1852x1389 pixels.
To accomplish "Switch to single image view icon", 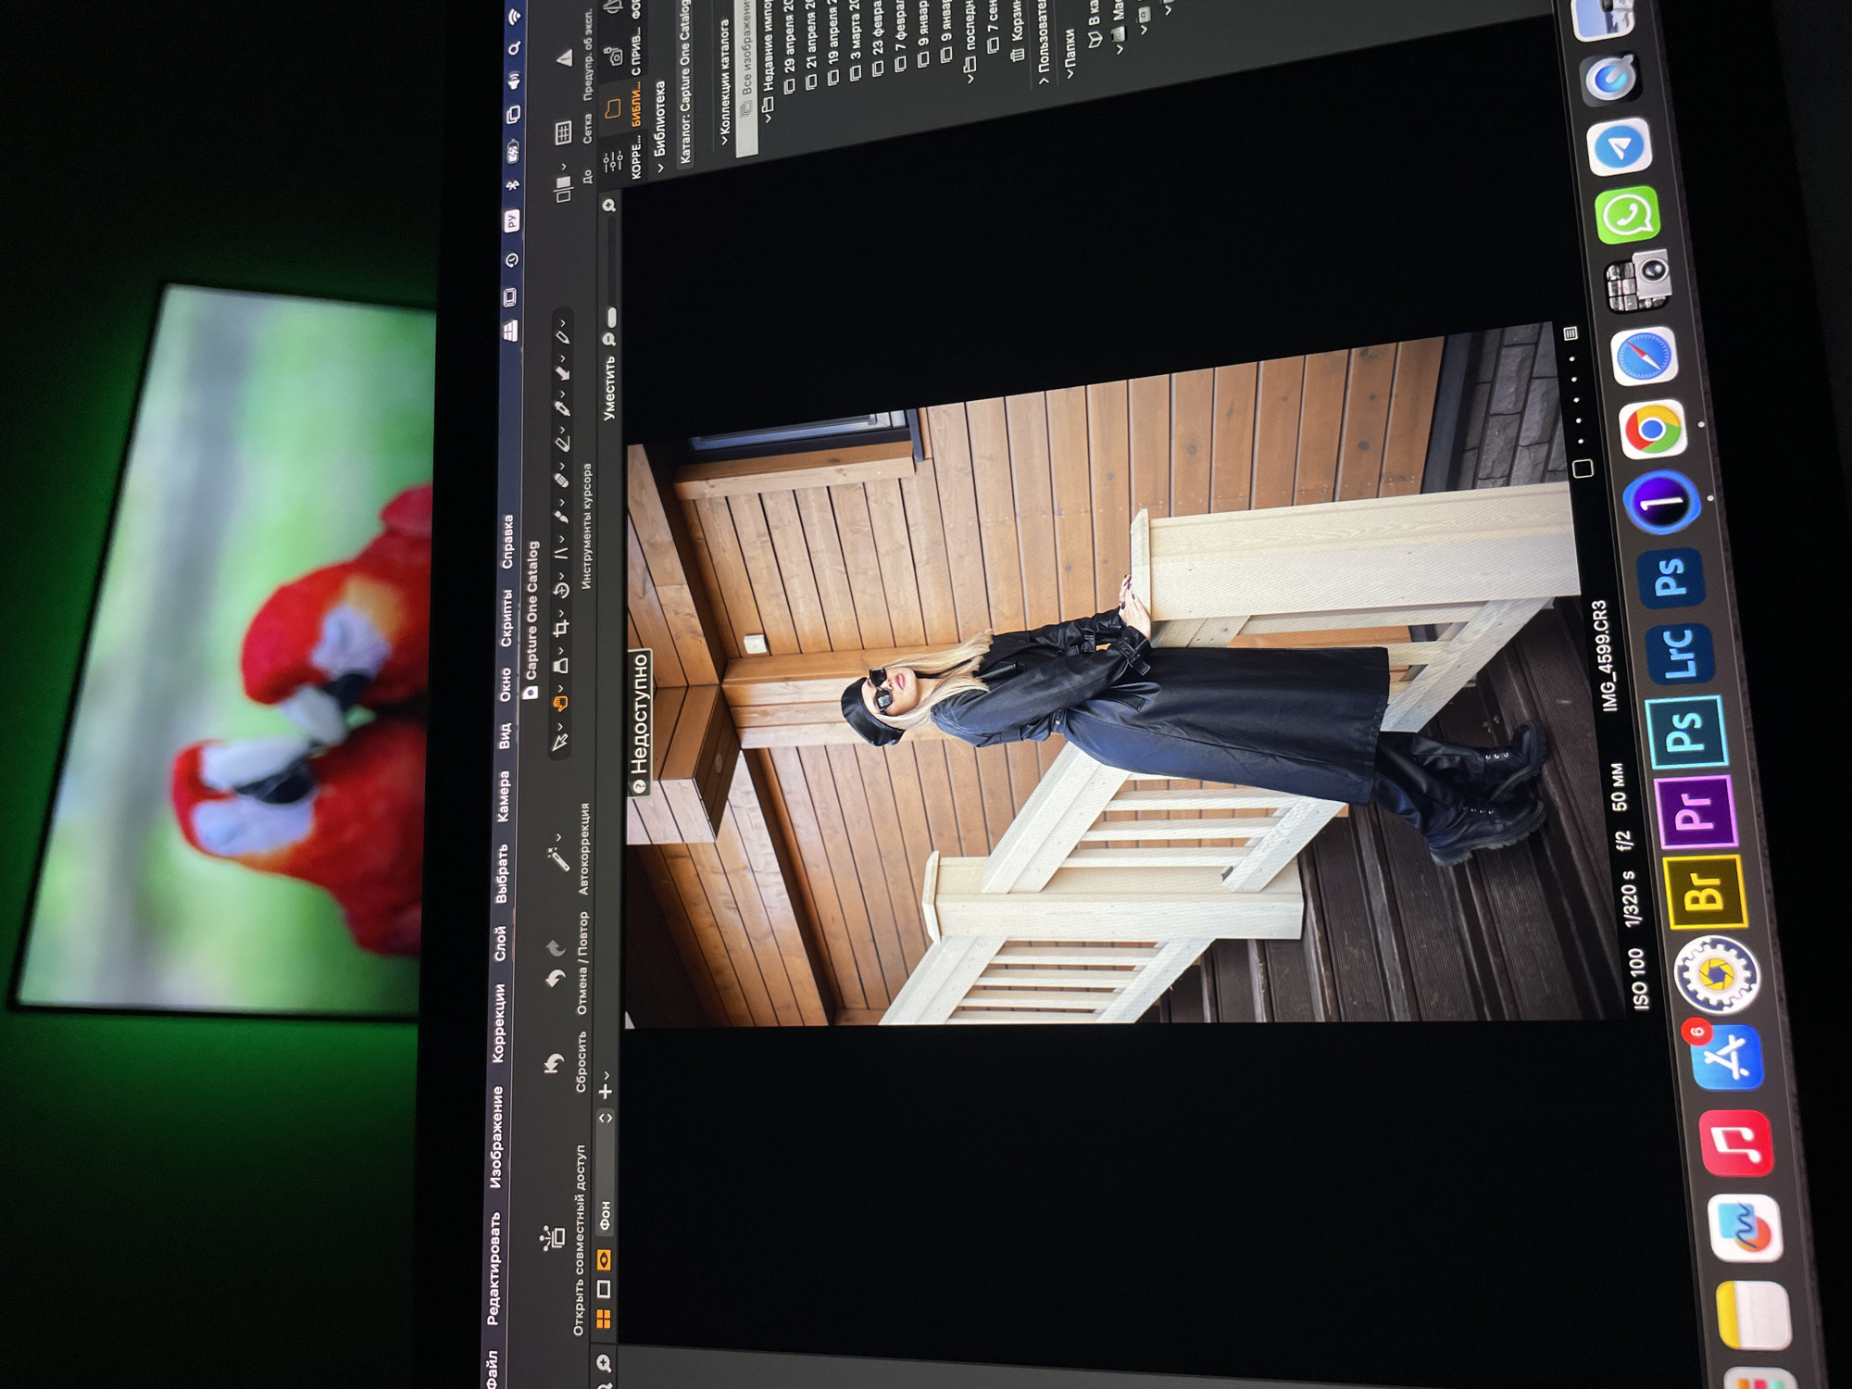I will (603, 1288).
